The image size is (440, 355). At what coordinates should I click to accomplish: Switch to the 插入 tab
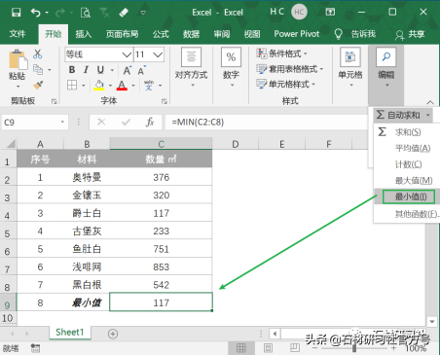84,34
